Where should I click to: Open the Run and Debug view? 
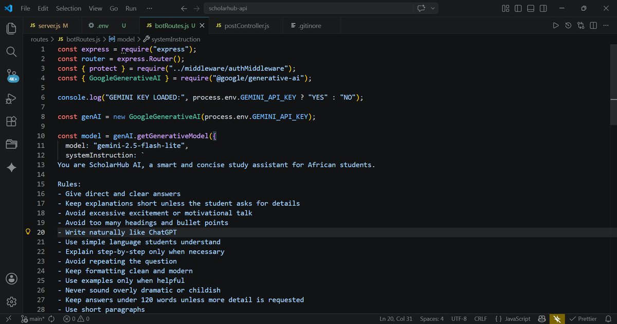[x=11, y=98]
